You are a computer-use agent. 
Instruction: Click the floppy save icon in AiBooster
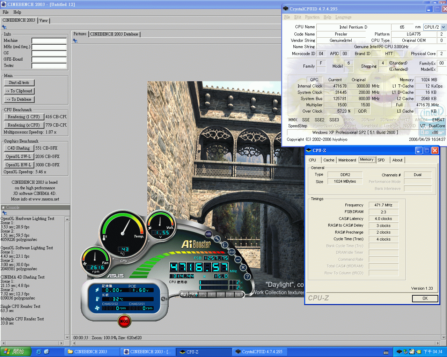click(x=238, y=295)
